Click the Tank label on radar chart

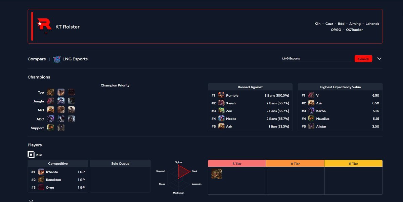coord(194,171)
